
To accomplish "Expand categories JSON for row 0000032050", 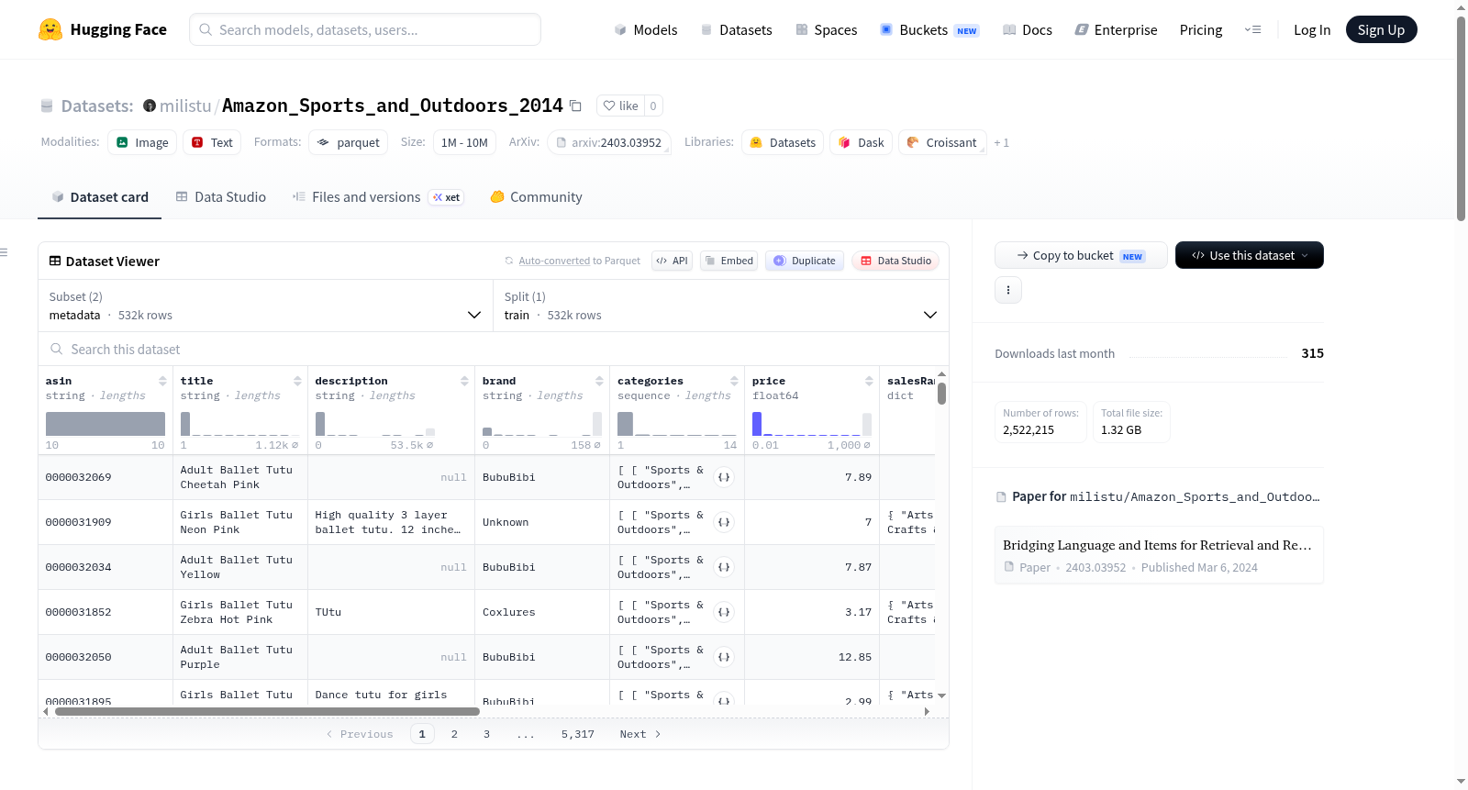I will click(x=724, y=657).
